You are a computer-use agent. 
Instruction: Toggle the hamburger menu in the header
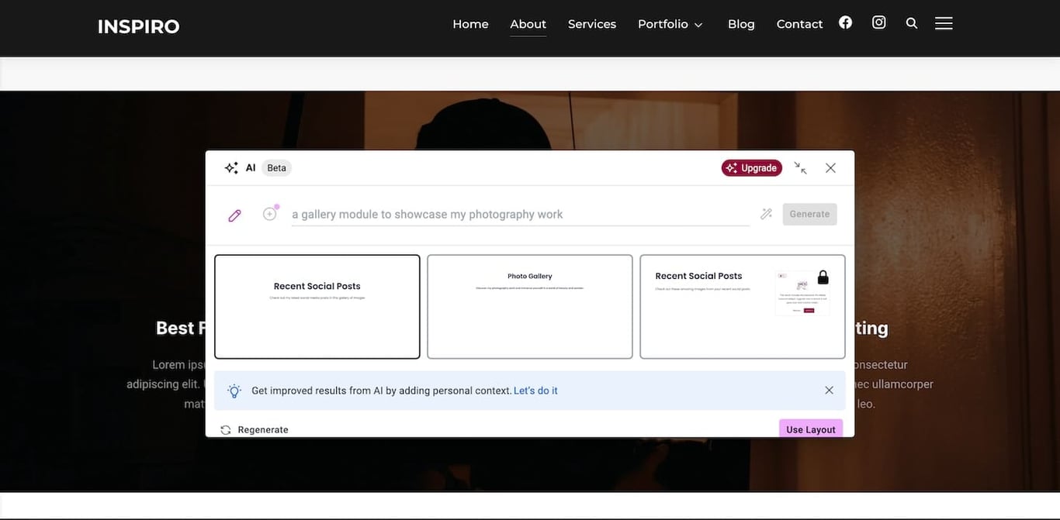click(x=944, y=22)
